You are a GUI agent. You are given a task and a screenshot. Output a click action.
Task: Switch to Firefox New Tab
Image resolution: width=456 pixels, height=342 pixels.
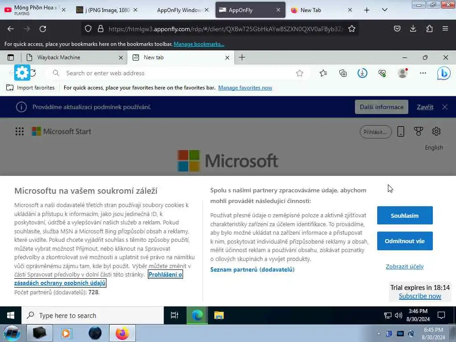pyautogui.click(x=322, y=10)
